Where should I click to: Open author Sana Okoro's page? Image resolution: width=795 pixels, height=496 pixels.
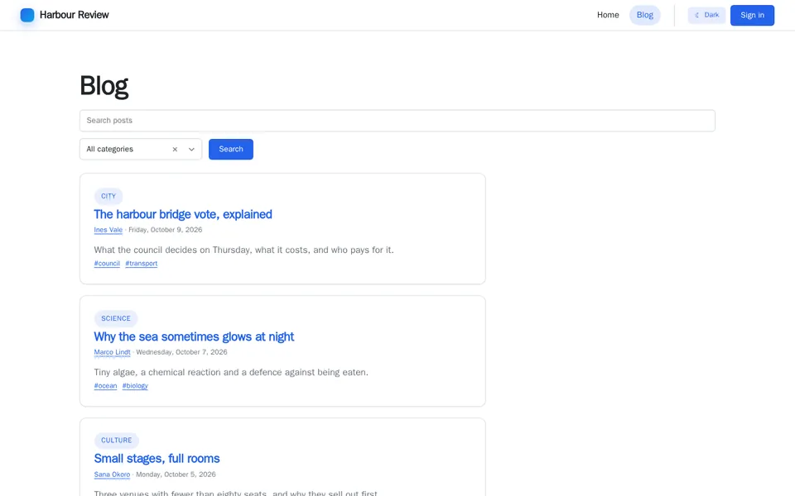click(112, 475)
